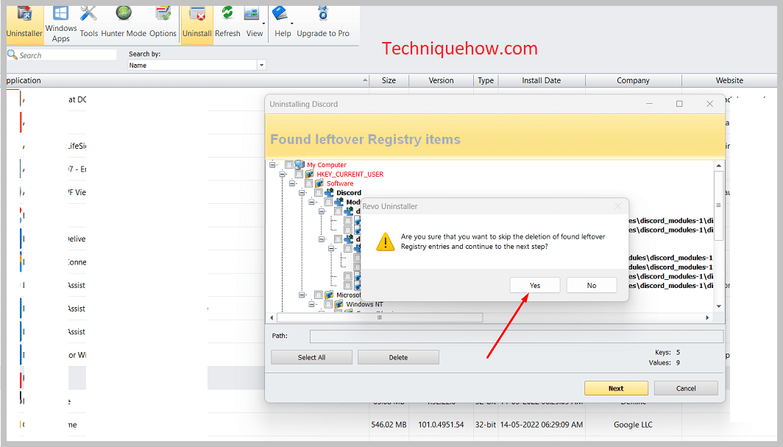Click the Cancel button
This screenshot has height=447, width=783.
[x=686, y=389]
